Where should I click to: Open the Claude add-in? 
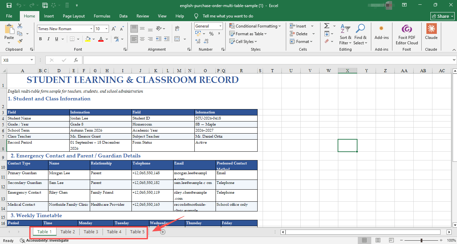pyautogui.click(x=431, y=31)
